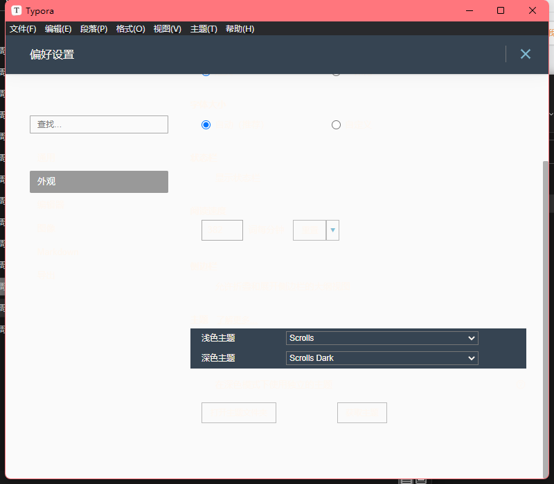Select the 外观 settings category

click(x=99, y=182)
